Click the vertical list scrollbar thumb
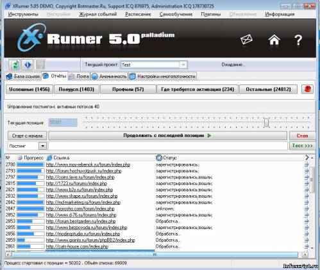 [312, 180]
